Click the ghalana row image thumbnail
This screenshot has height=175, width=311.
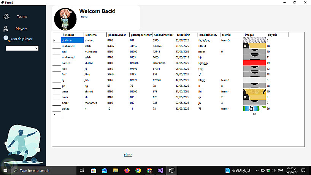coord(254,40)
